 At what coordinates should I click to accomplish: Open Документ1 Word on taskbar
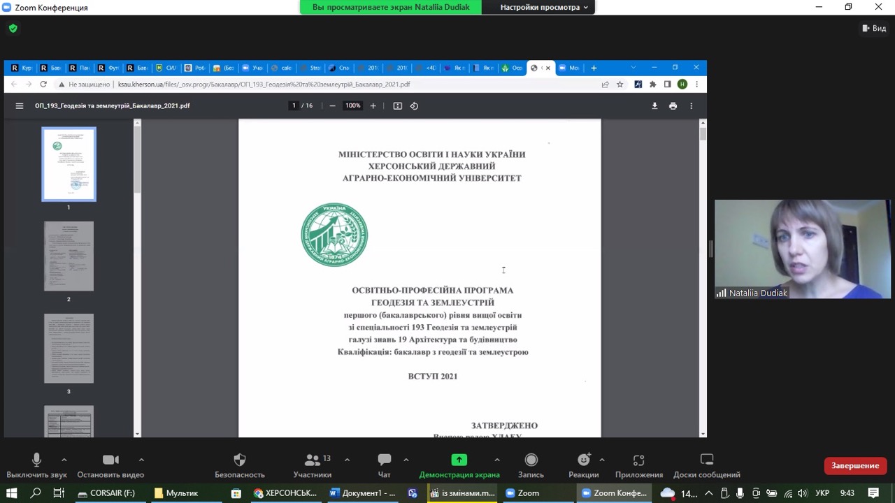[362, 493]
